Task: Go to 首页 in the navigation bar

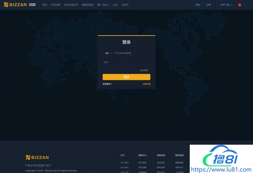Action: pos(45,5)
